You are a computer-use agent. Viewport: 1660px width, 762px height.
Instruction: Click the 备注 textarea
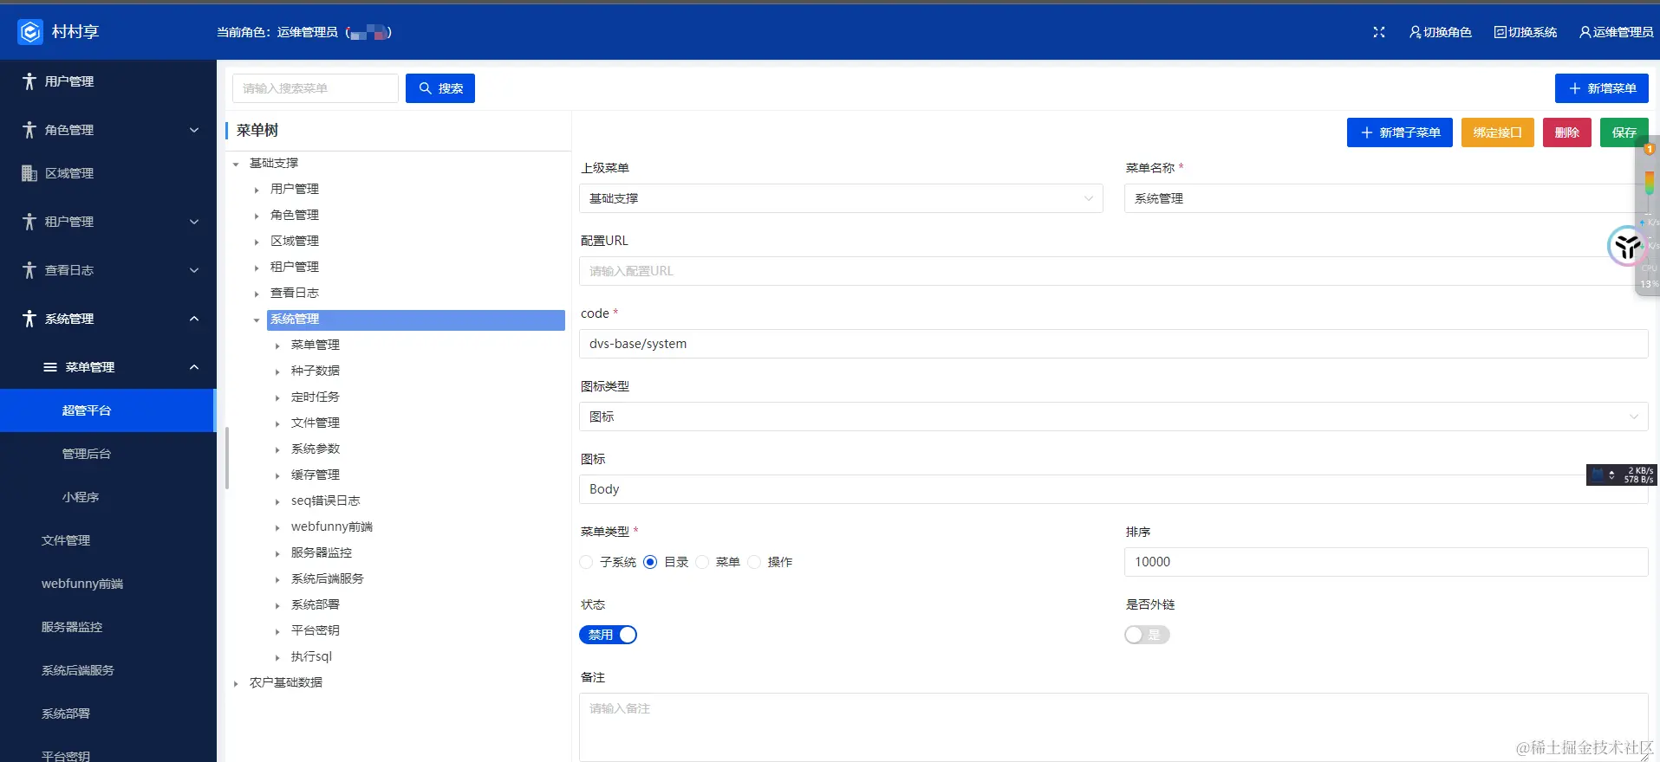pos(1113,726)
